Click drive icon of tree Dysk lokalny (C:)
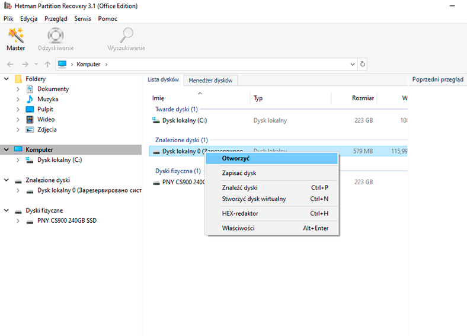The image size is (467, 336). [x=30, y=160]
